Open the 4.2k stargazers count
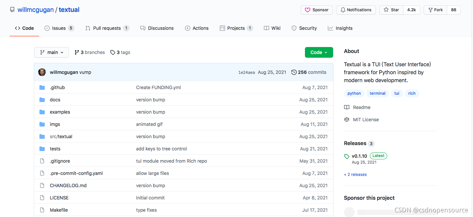Image resolution: width=473 pixels, height=217 pixels. 412,10
